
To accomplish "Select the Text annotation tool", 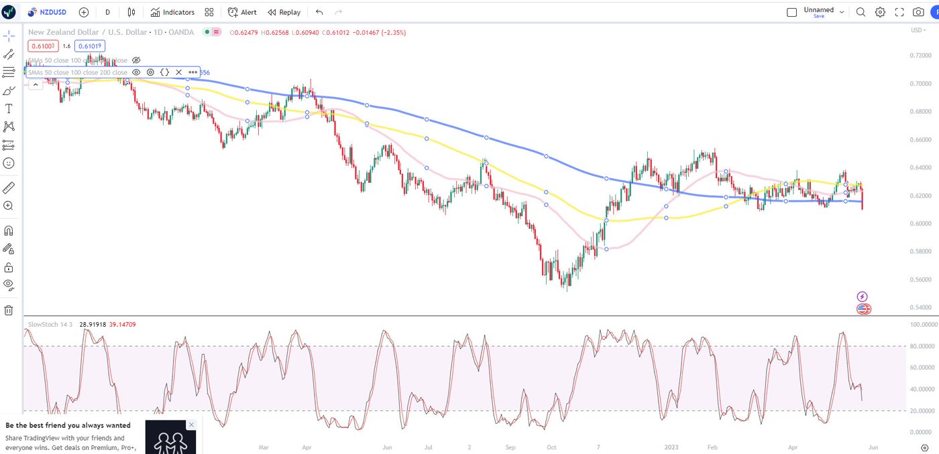I will 9,108.
